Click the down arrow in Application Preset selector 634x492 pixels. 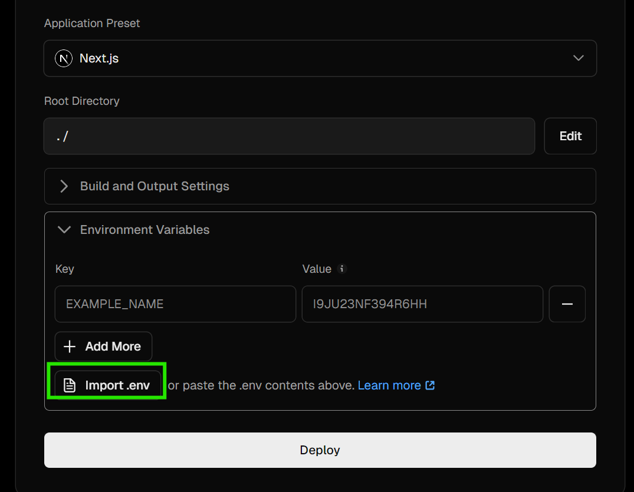(578, 58)
